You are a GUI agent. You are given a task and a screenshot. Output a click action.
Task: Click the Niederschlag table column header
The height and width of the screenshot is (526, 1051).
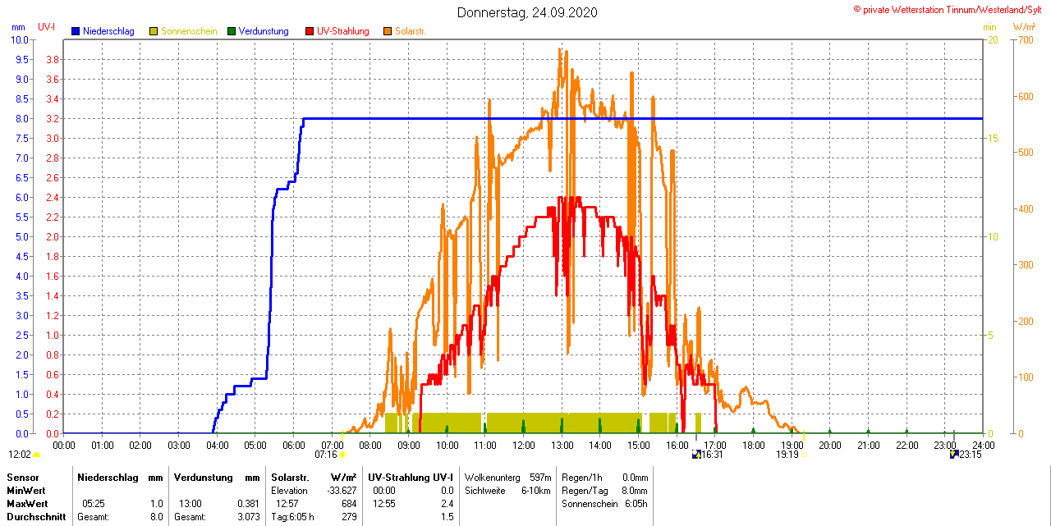click(x=108, y=477)
